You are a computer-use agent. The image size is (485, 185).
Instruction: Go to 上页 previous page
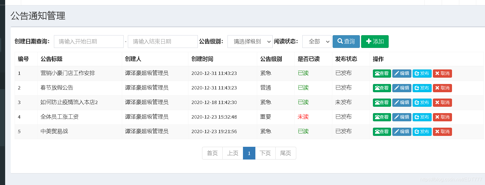click(x=233, y=153)
